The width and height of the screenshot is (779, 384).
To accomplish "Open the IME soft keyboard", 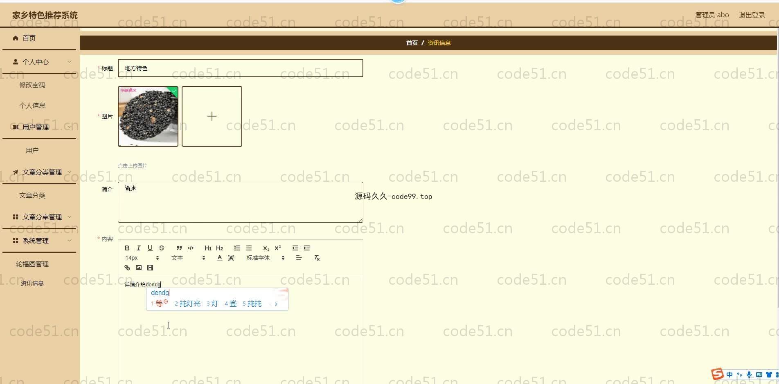I will (759, 375).
